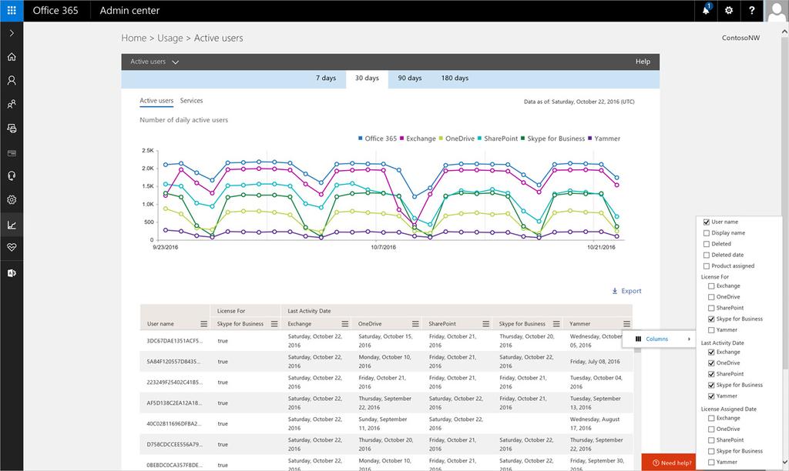Open notifications bell icon
The image size is (789, 471).
(706, 10)
